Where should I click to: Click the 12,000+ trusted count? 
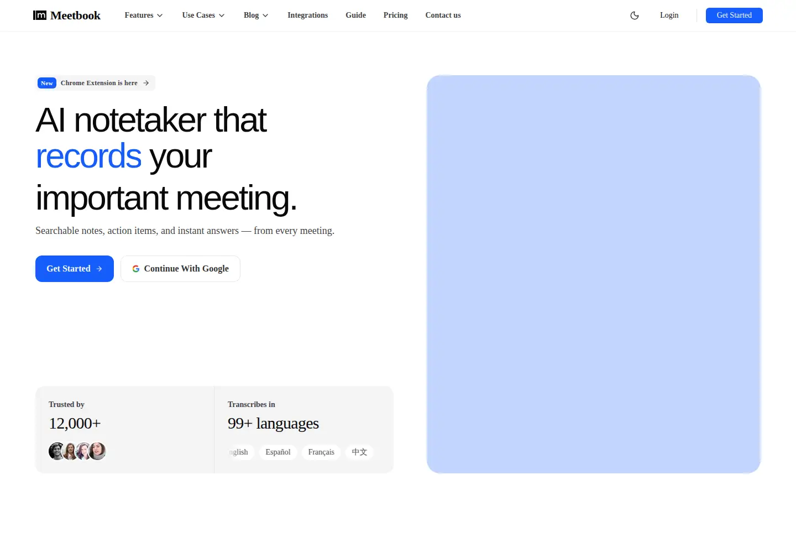(75, 424)
